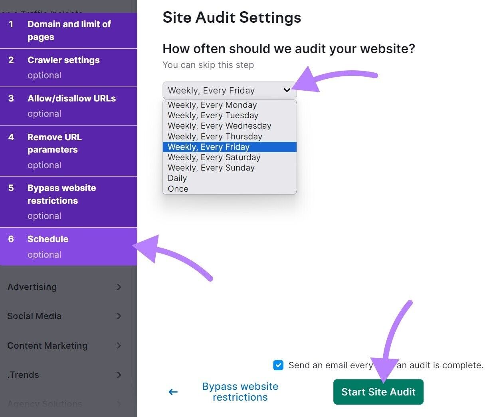Screen dimensions: 491x417
Task: Select 'Weekly, Every Monday' option
Action: click(x=212, y=105)
